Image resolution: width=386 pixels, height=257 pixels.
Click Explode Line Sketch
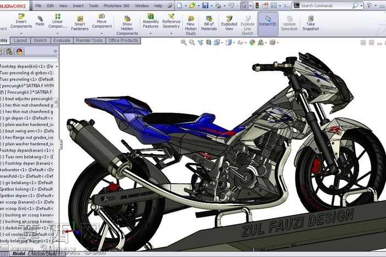(247, 25)
